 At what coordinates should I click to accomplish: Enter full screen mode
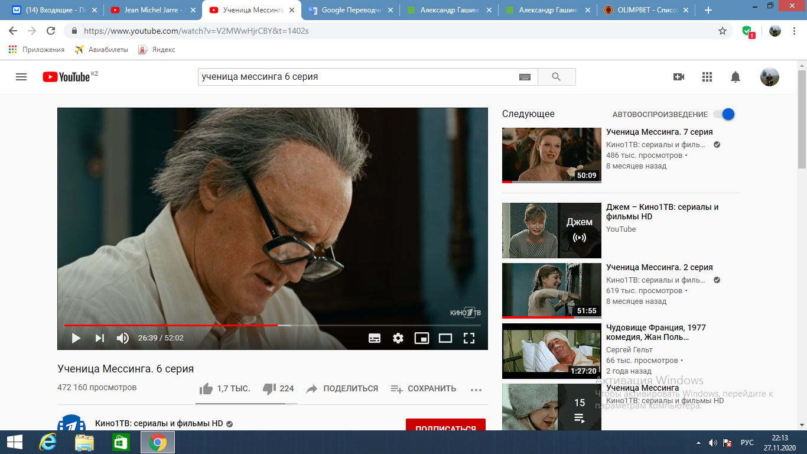pyautogui.click(x=469, y=338)
